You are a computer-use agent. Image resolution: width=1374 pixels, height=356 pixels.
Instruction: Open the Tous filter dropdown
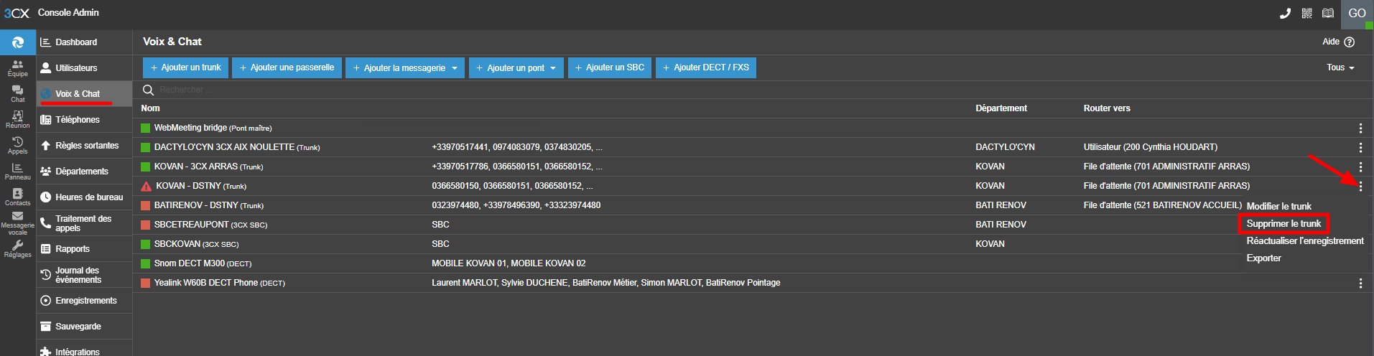pos(1340,67)
